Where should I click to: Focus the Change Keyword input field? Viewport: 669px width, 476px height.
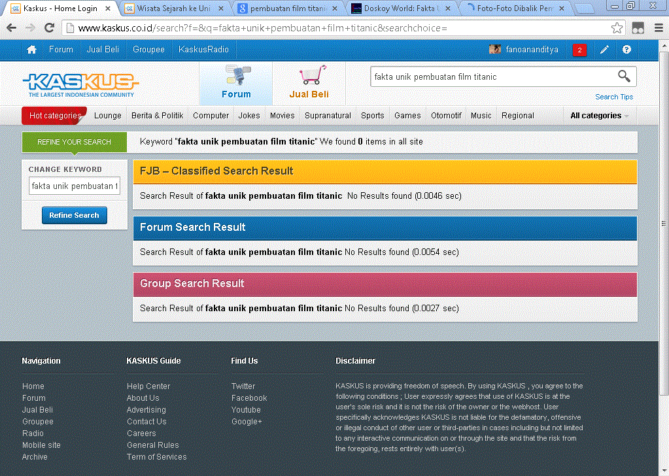[75, 186]
